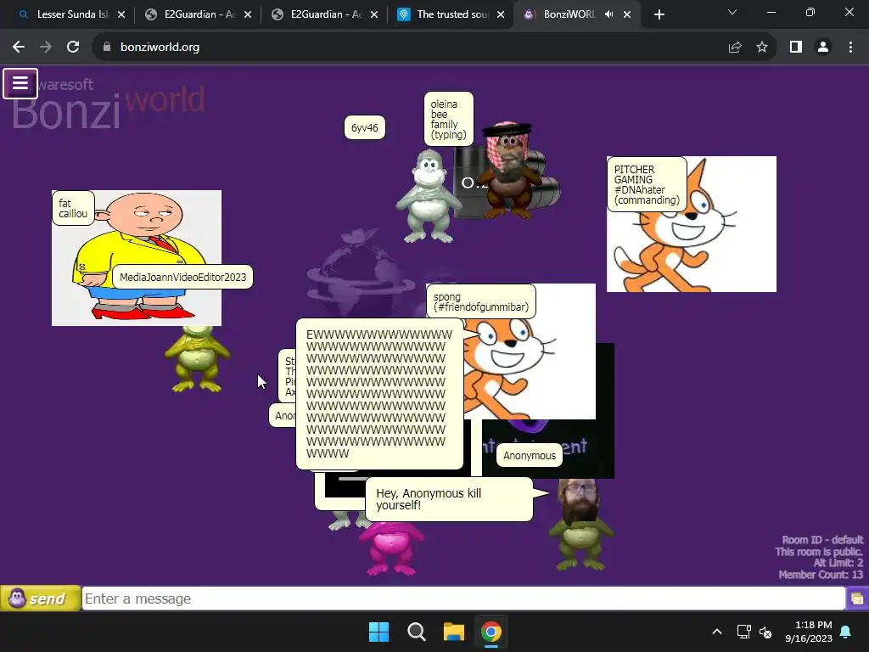Image resolution: width=869 pixels, height=652 pixels.
Task: Close the first E2Guardian tab
Action: 248,14
